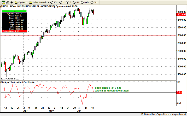Click the 12800.00 price axis label
Viewport: 187px width, 116px height.
click(x=181, y=43)
